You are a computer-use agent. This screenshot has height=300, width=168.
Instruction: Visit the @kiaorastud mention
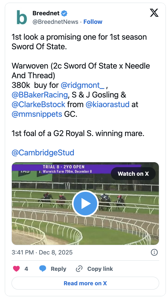coord(107,104)
